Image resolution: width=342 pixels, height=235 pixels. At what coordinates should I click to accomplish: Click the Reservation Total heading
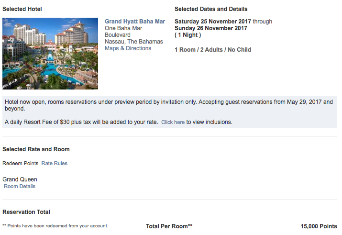click(26, 212)
